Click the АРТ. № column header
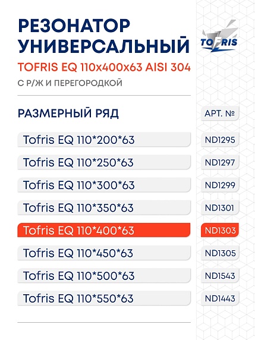The height and width of the screenshot is (340, 255). 220,113
